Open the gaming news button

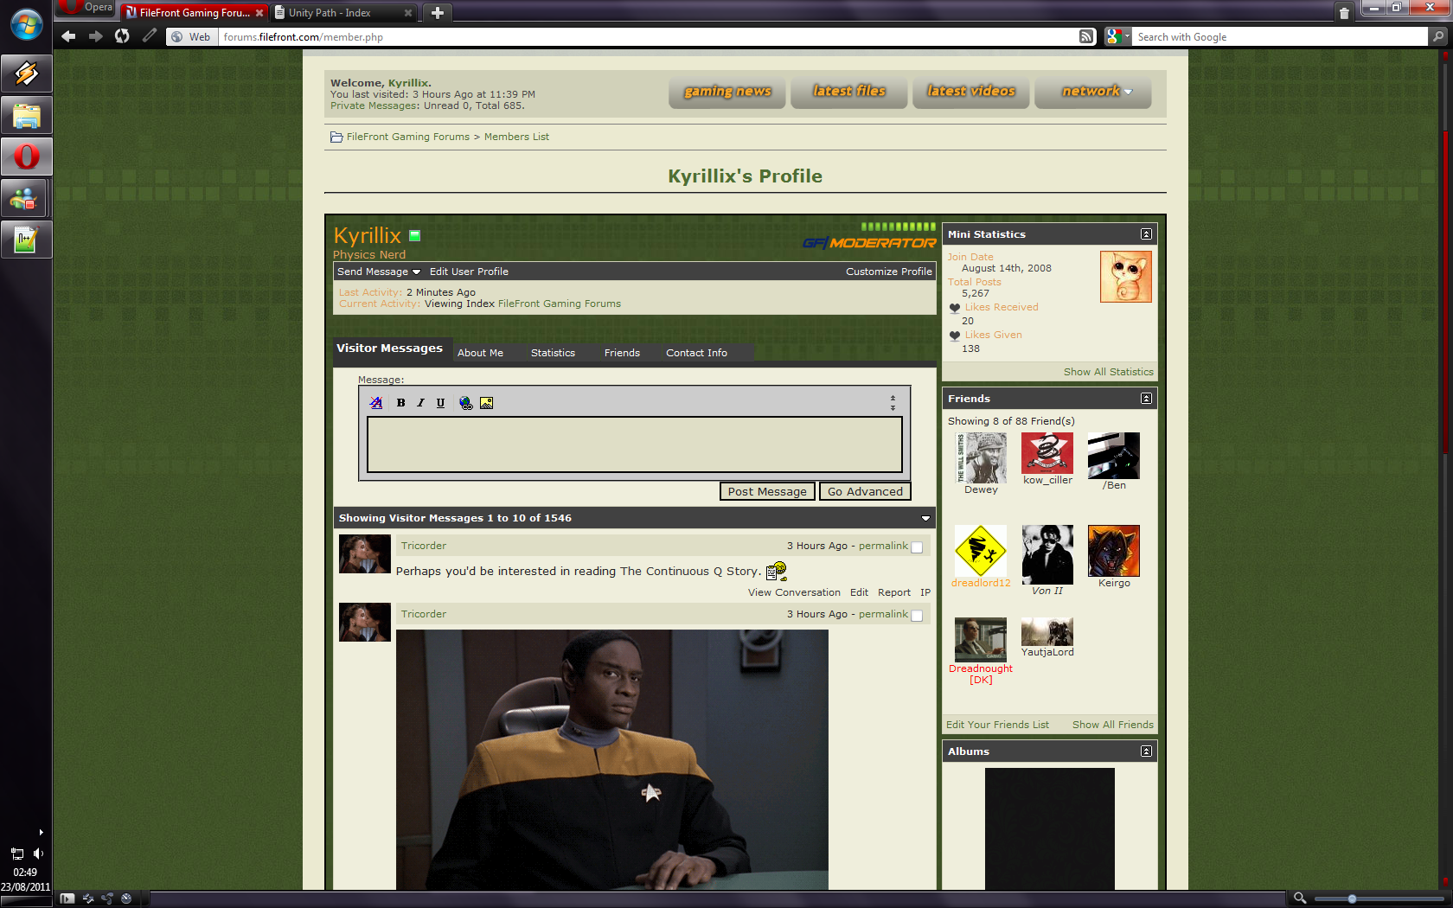tap(727, 92)
